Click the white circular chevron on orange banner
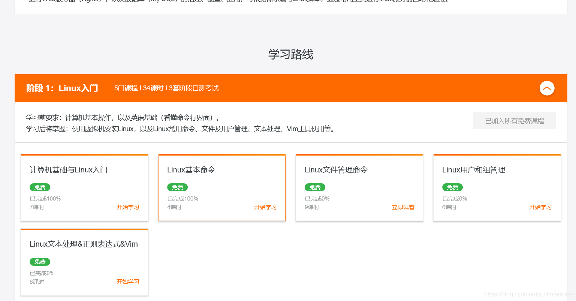Viewport: 576px width, 301px height. click(547, 88)
